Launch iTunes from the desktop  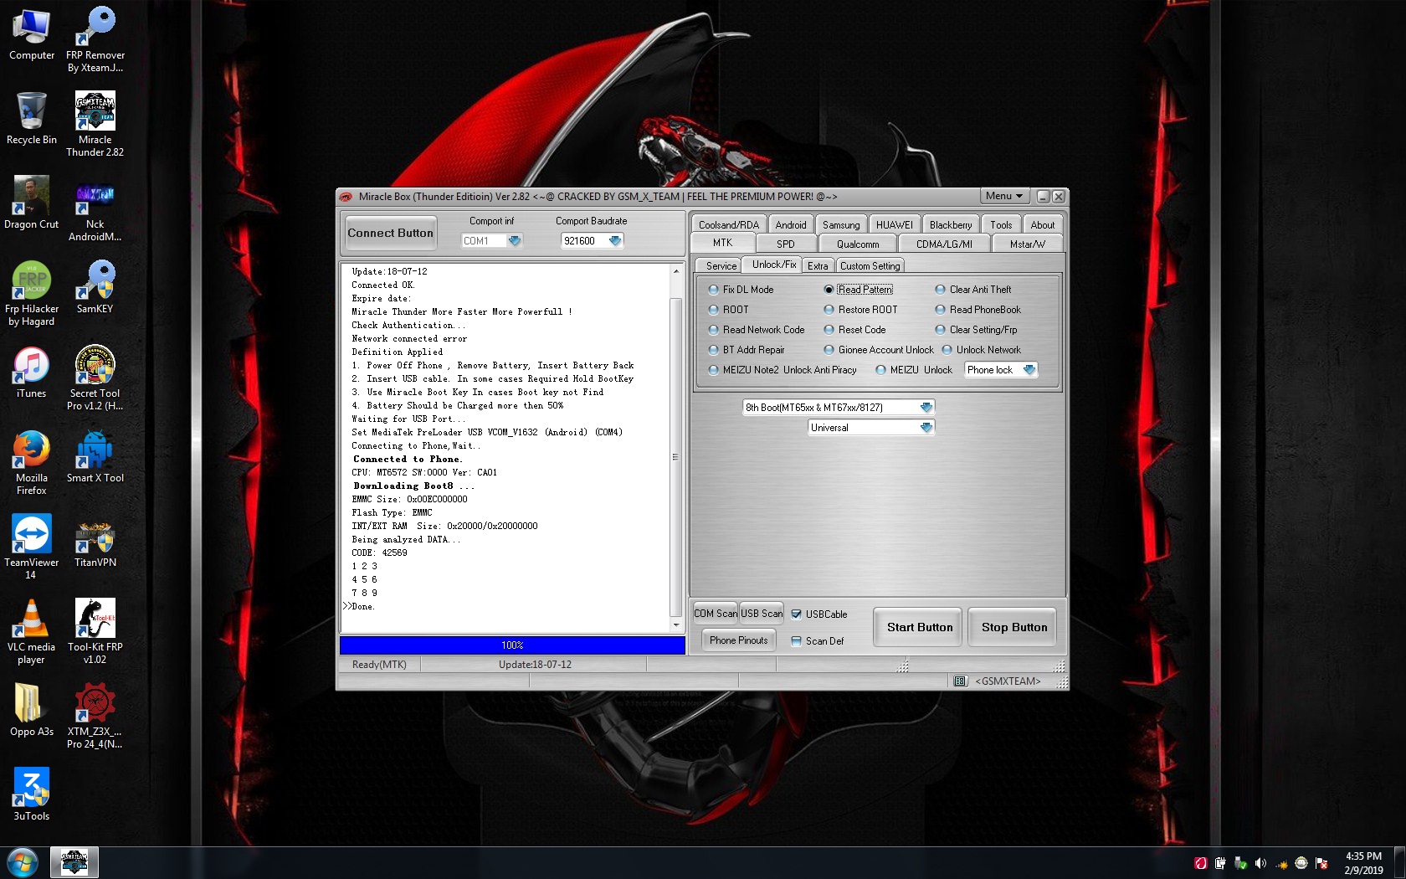click(x=32, y=372)
